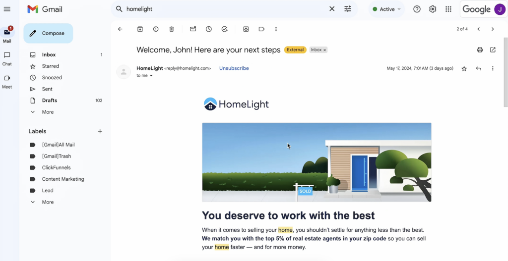
Task: Open email in new window
Action: [x=493, y=50]
